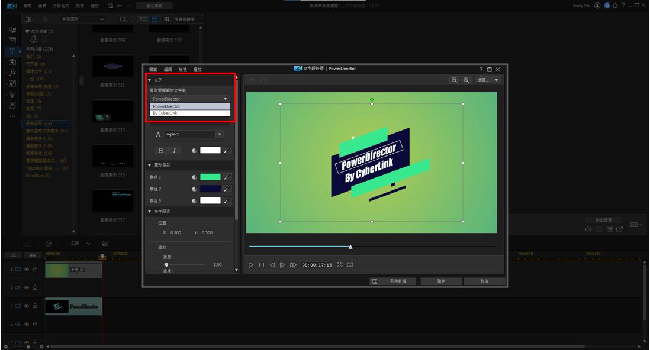Viewport: 650px width, 350px height.
Task: Collapse the 圖形色彩 section
Action: pos(150,165)
